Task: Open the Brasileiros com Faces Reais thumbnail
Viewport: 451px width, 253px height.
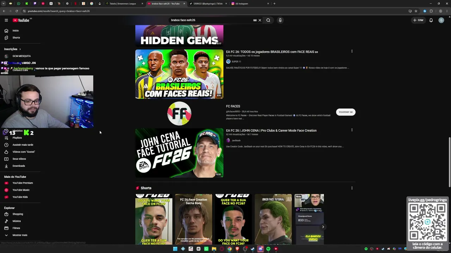Action: pos(179,74)
